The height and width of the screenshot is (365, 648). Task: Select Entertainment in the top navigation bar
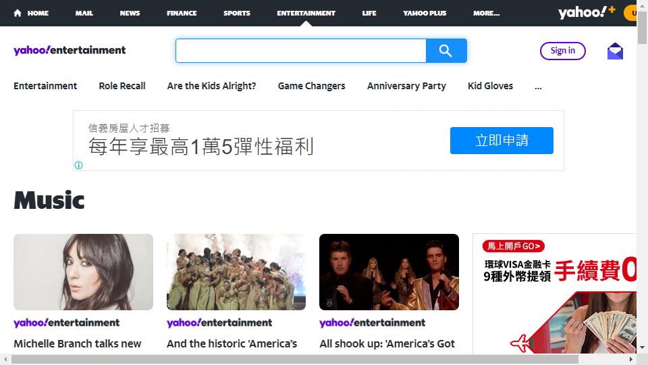[x=306, y=13]
